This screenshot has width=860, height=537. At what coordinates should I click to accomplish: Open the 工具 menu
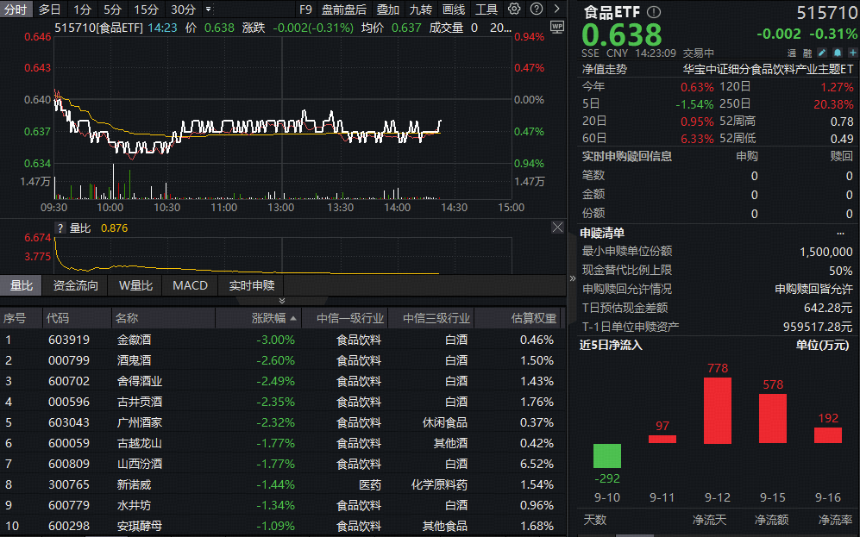click(488, 9)
